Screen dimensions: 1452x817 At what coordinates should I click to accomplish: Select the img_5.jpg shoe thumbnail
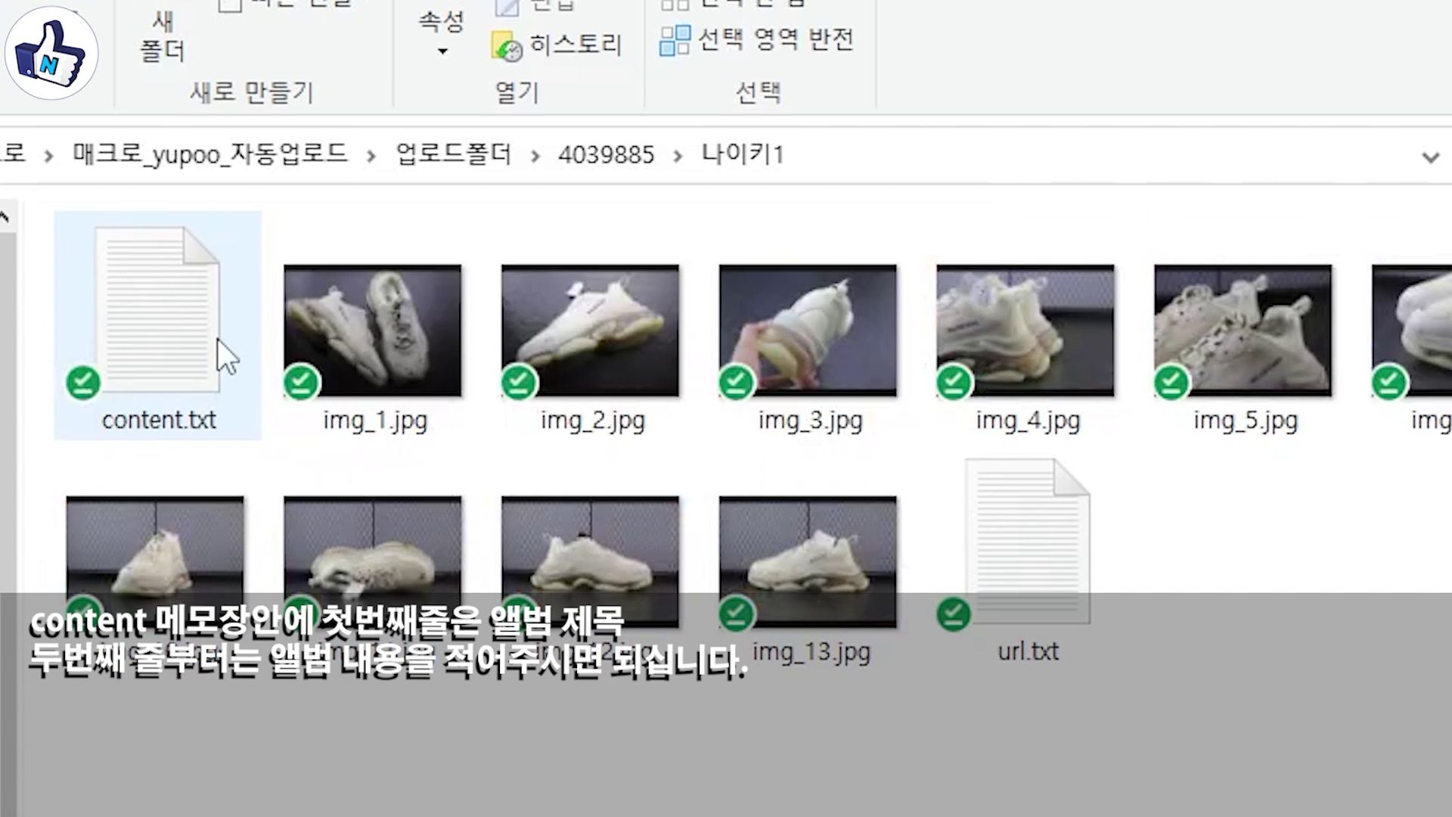1243,330
